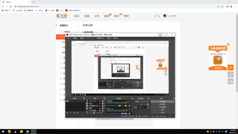
Task: Move the scene down in the Scenes panel
Action: [x=78, y=113]
